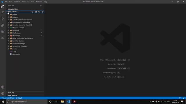Open the Windows Action Center icon
Image resolution: width=186 pixels, height=104 pixels.
pyautogui.click(x=182, y=102)
